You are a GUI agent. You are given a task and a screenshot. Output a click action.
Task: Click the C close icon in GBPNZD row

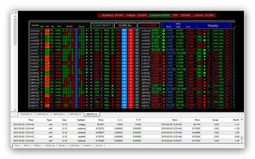click(137, 92)
